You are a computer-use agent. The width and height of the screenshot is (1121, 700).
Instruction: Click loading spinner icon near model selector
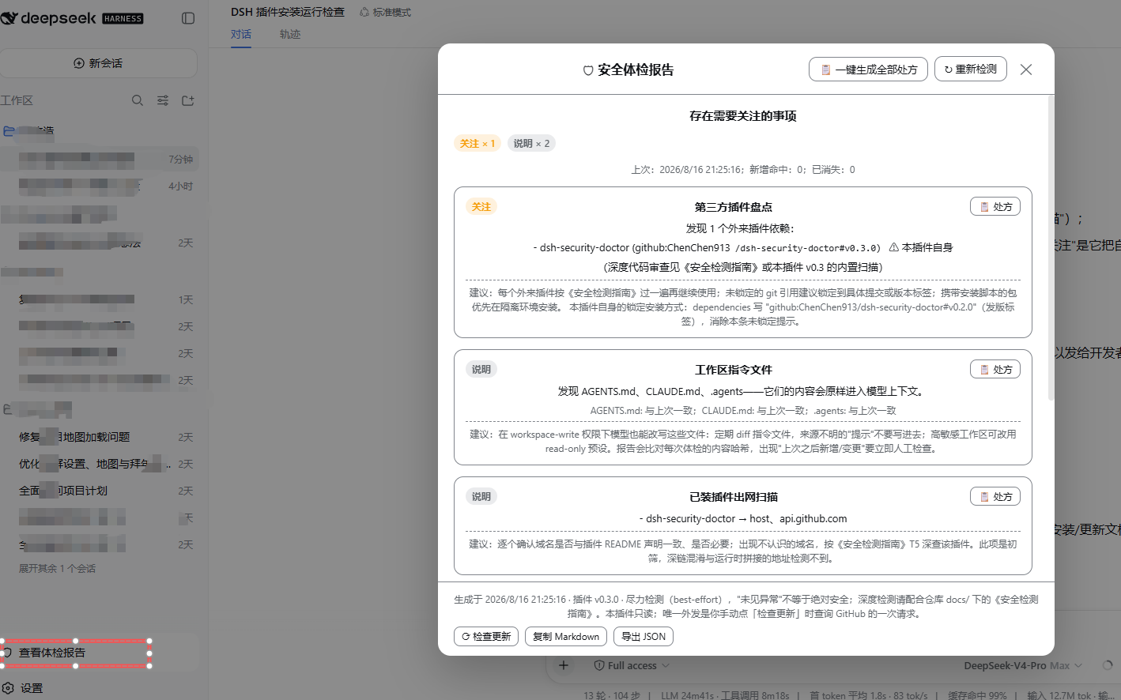coord(1108,665)
